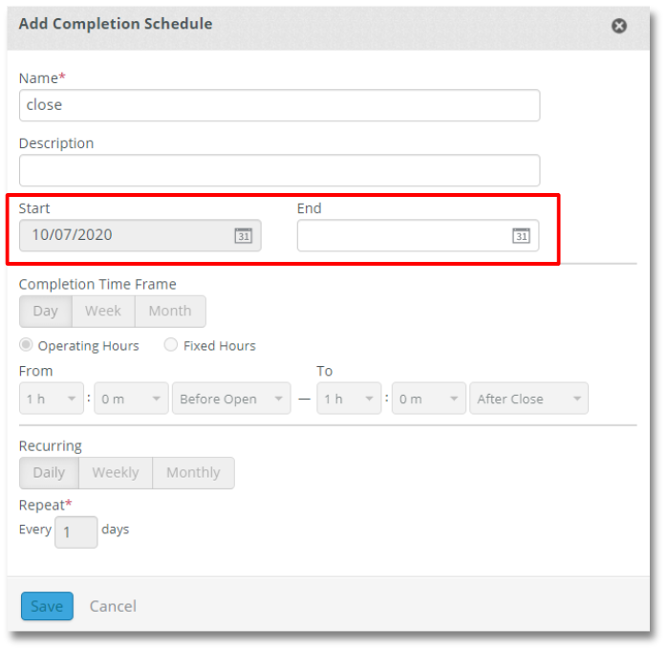Expand the From minutes dropdown
Image resolution: width=668 pixels, height=649 pixels.
pos(130,399)
